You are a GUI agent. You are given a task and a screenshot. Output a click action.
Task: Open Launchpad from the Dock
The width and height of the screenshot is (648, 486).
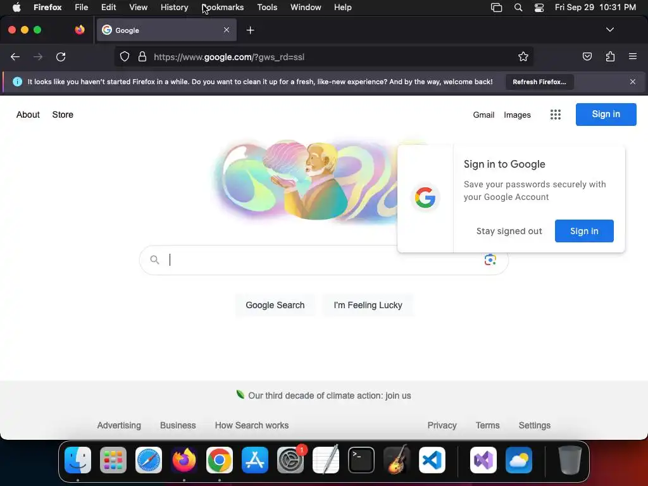point(113,460)
